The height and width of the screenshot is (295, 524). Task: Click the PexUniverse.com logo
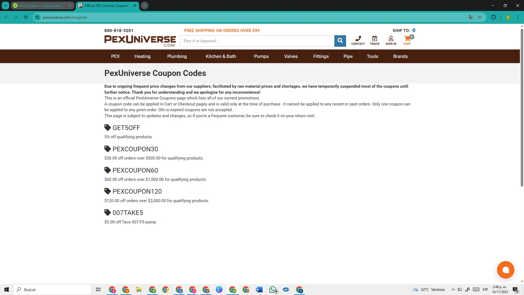coord(140,41)
